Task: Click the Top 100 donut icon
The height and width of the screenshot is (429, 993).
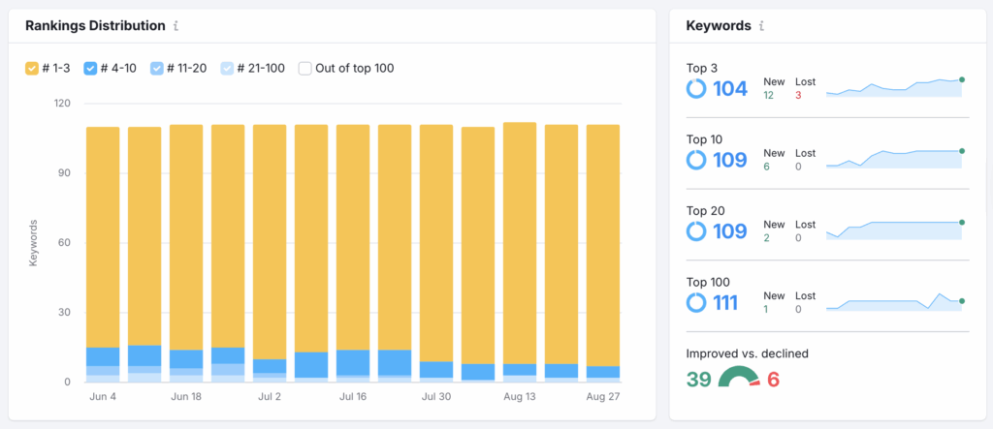Action: pos(696,303)
